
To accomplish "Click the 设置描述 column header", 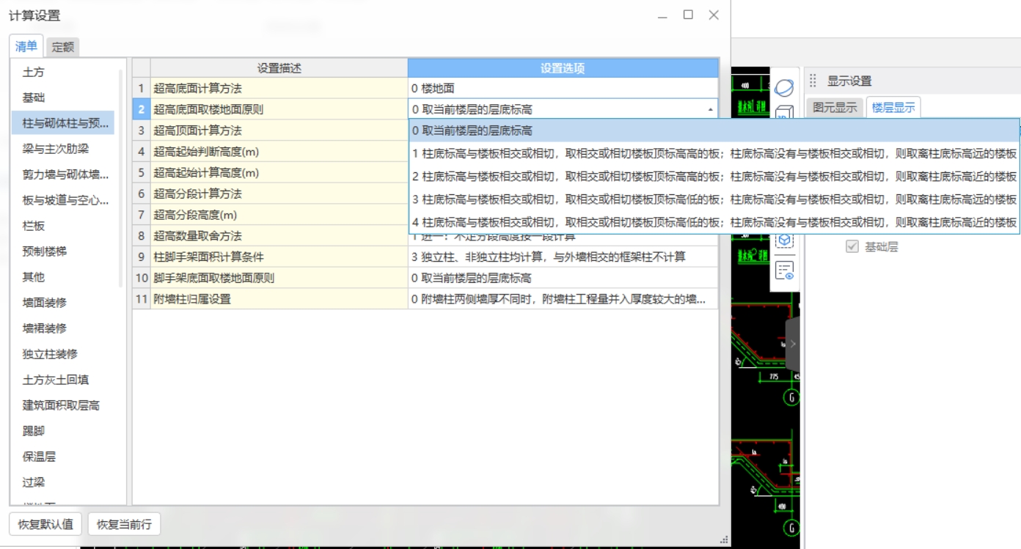I will [x=279, y=68].
